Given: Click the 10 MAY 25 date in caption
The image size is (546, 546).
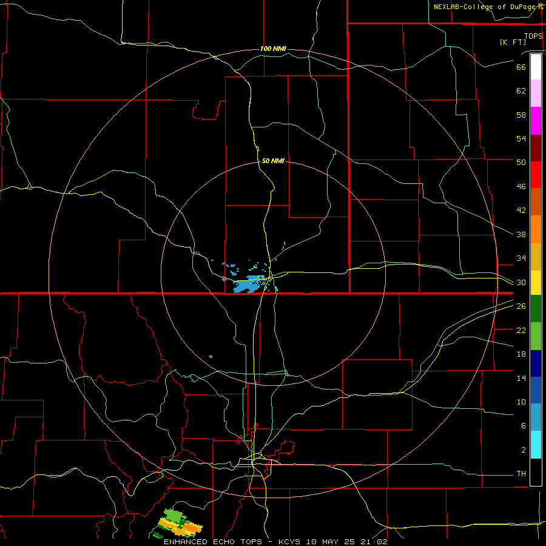Looking at the screenshot, I should [x=332, y=542].
